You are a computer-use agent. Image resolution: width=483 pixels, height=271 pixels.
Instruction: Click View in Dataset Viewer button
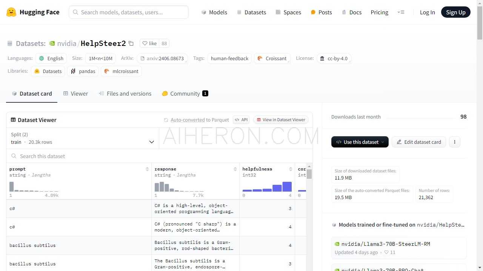coord(281,120)
